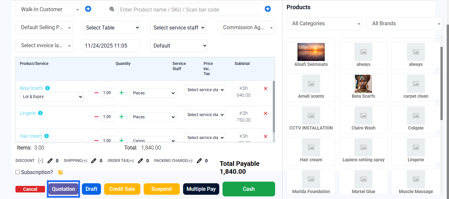Image resolution: width=449 pixels, height=199 pixels.
Task: Open the All Brands filter
Action: click(405, 24)
